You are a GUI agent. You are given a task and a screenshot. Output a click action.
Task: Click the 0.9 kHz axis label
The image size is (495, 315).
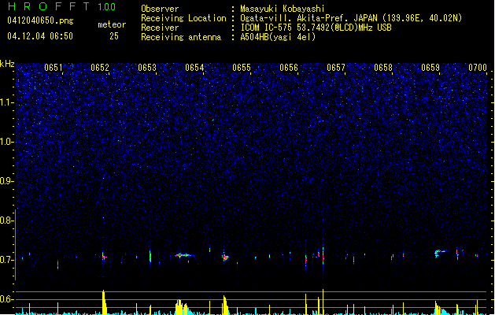[7, 181]
